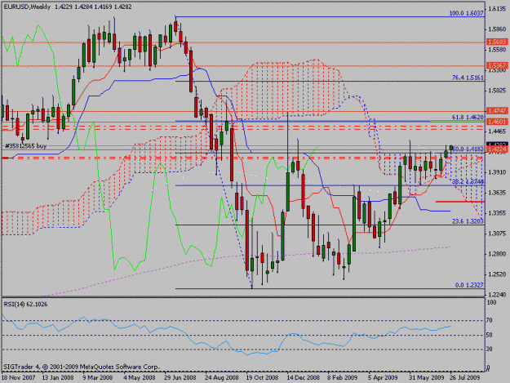Click the 14 Dec 2008 date label

tap(303, 377)
